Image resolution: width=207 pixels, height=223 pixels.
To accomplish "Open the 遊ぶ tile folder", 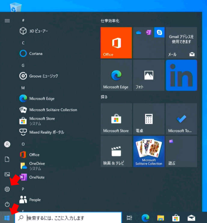I will point(181,151).
